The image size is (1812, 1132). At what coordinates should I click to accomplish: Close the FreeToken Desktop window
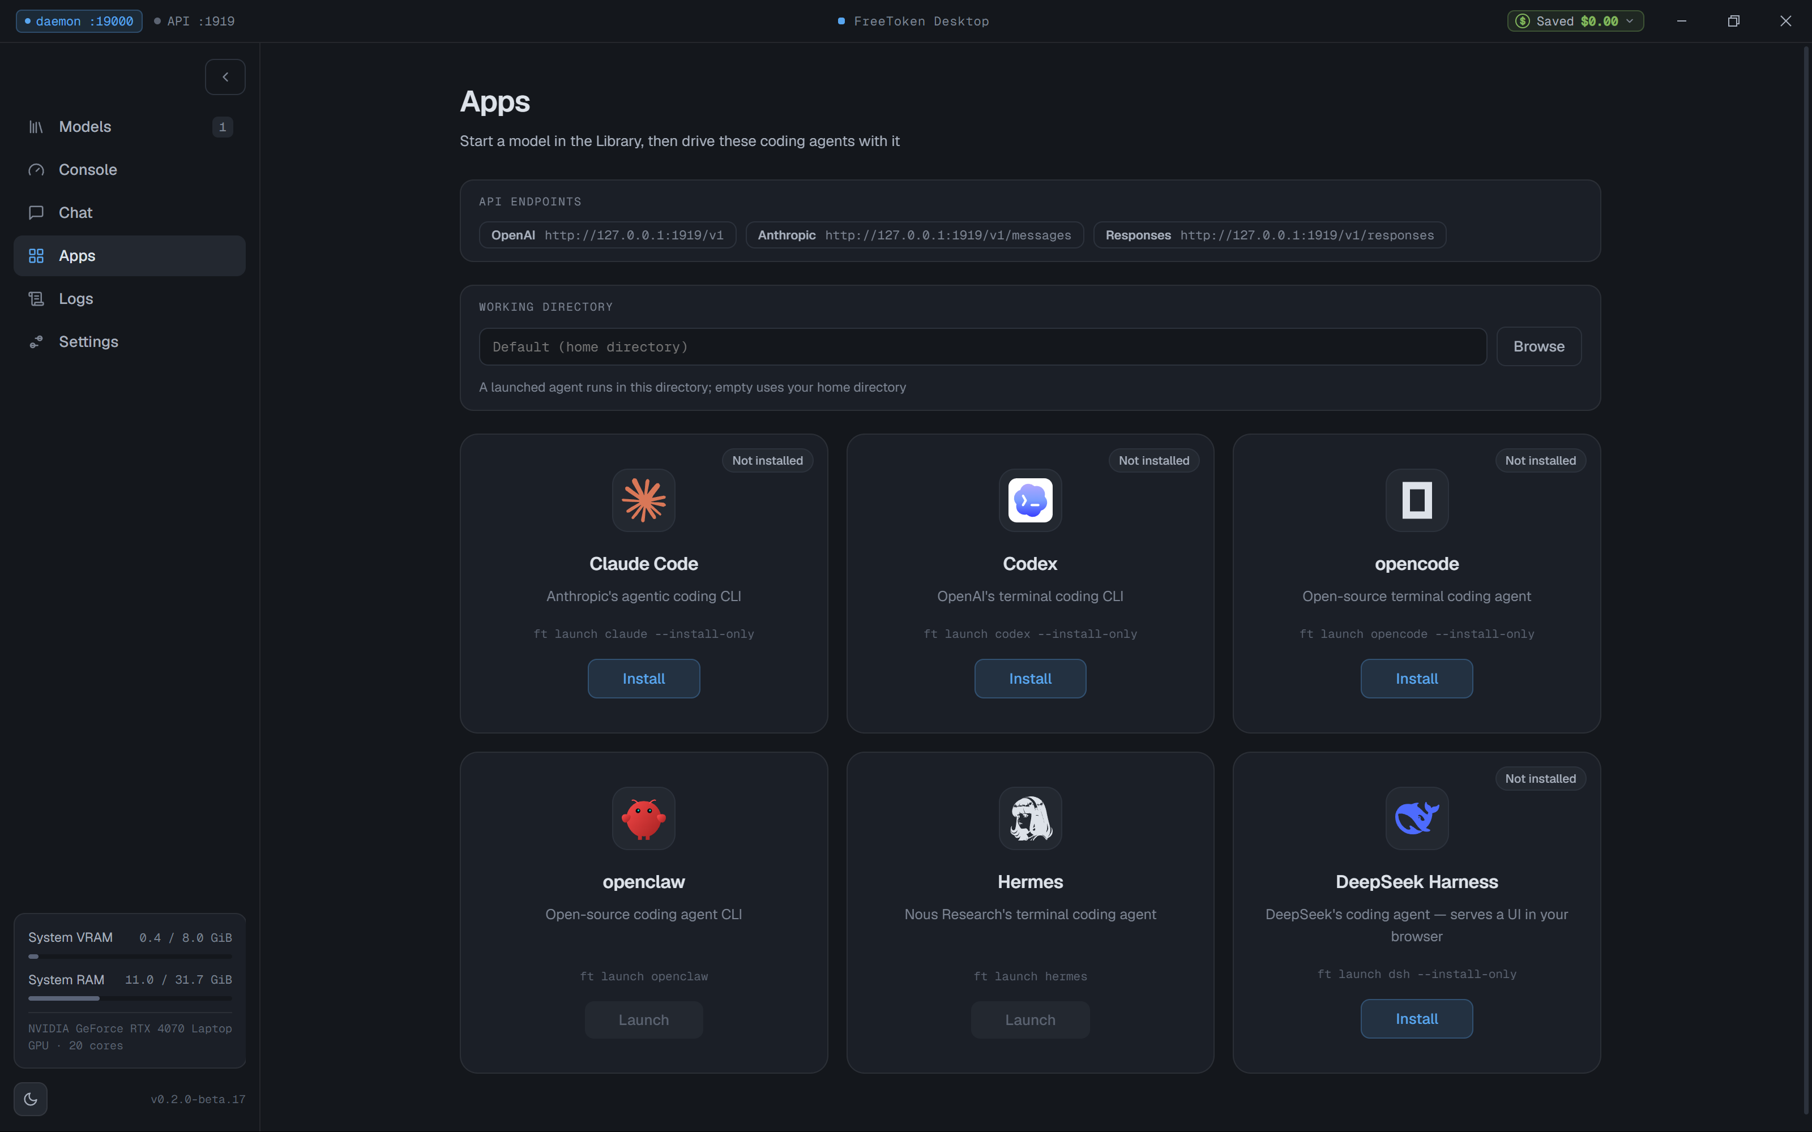[1786, 21]
